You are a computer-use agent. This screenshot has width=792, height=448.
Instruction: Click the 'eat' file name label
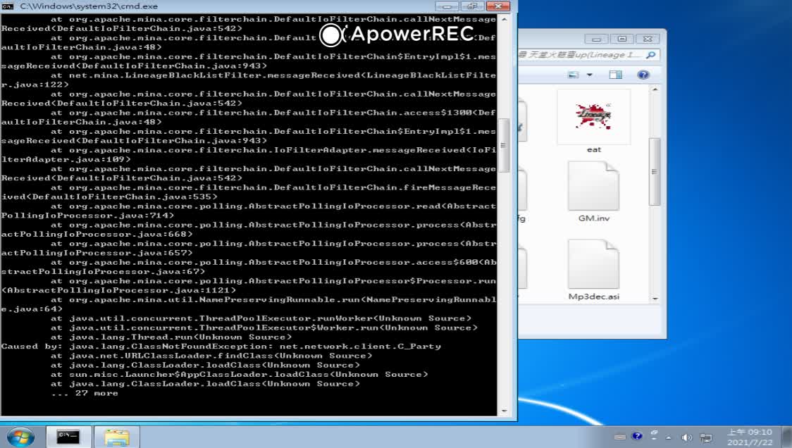pyautogui.click(x=593, y=149)
